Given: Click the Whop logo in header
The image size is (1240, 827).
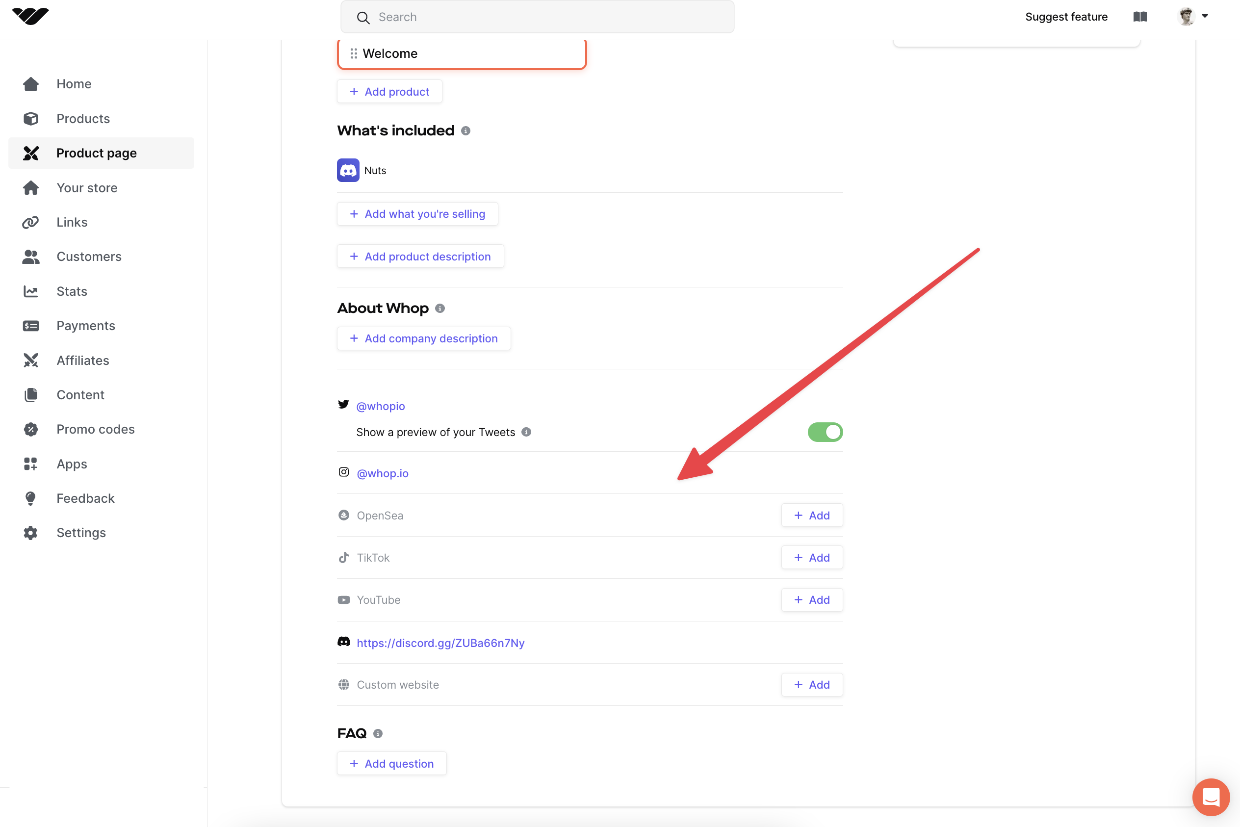Looking at the screenshot, I should point(30,16).
